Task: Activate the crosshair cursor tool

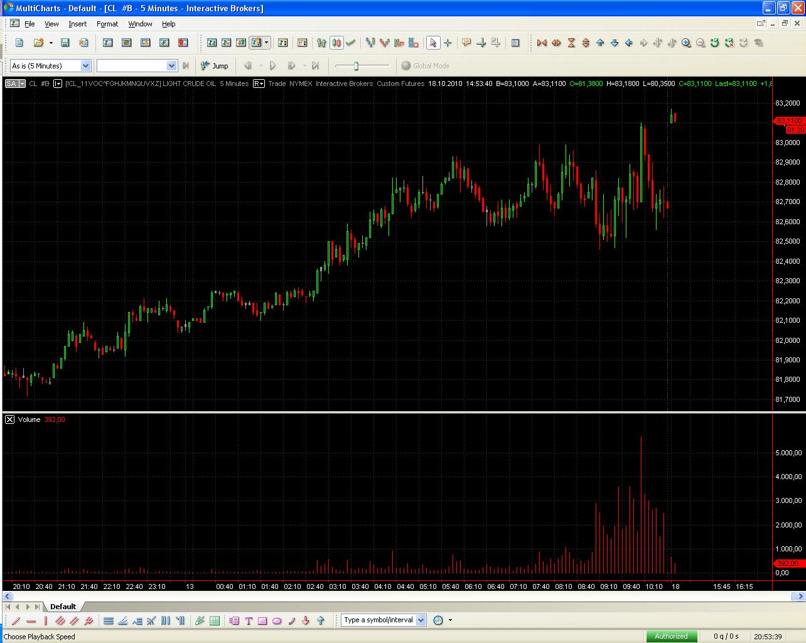Action: (x=448, y=43)
